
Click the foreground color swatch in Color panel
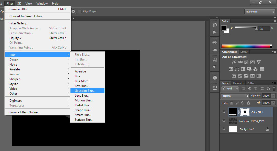point(224,28)
